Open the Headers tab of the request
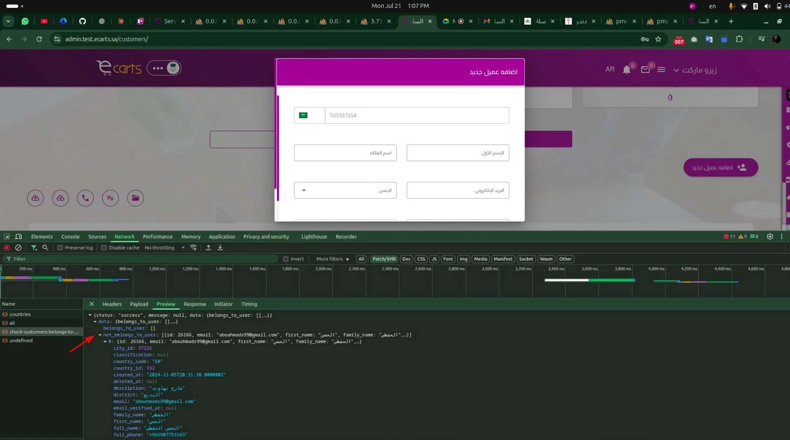Viewport: 790px width, 440px height. [112, 304]
